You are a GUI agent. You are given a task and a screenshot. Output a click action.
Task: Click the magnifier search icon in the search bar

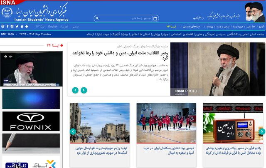click(x=97, y=18)
